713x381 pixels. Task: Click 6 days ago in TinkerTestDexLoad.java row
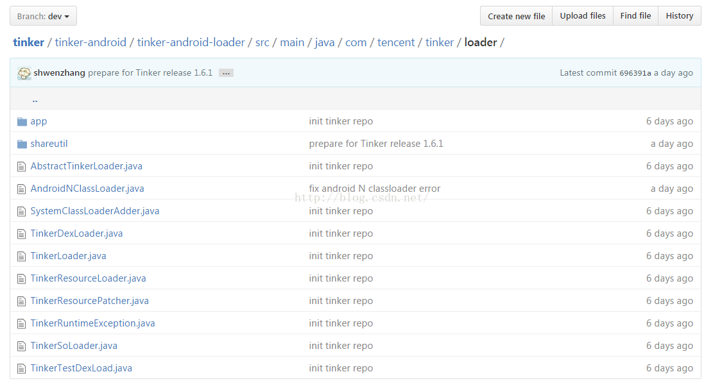point(669,368)
